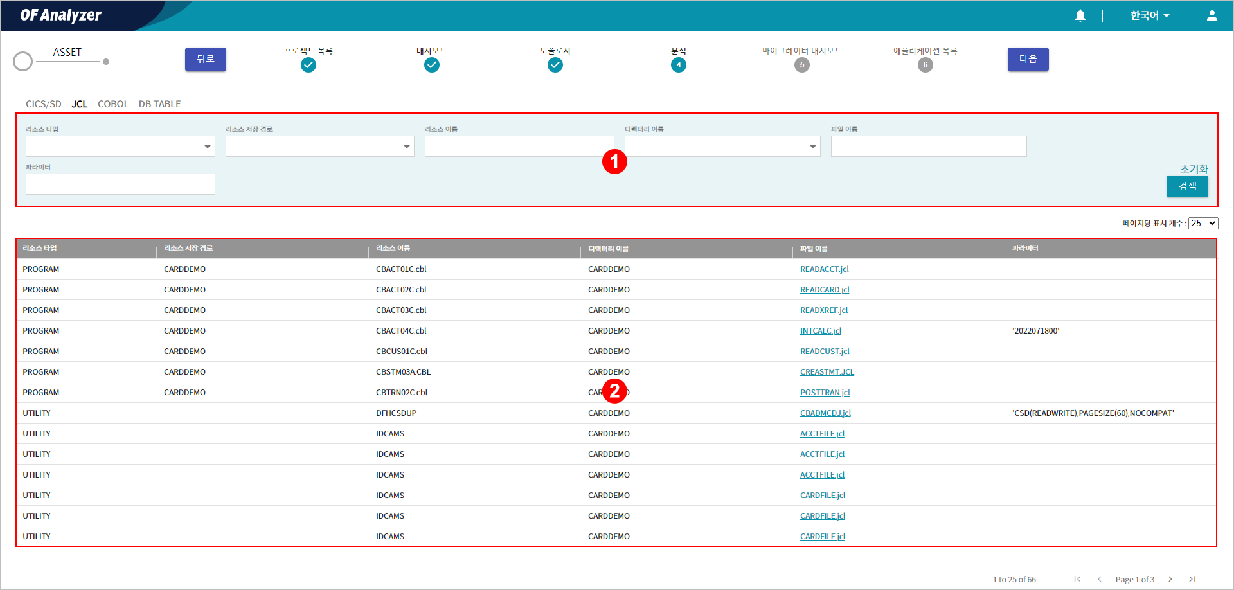The height and width of the screenshot is (590, 1234).
Task: Click the ASSET label
Action: (67, 52)
